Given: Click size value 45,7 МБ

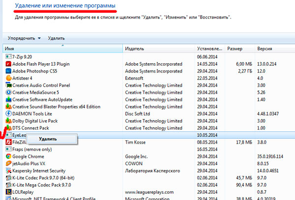Looking at the screenshot, I should [x=244, y=178].
